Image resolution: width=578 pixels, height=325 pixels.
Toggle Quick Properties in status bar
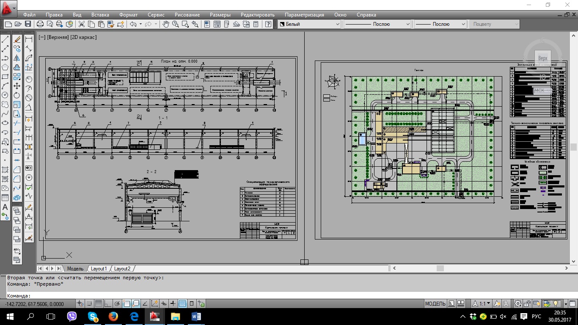[x=192, y=303]
